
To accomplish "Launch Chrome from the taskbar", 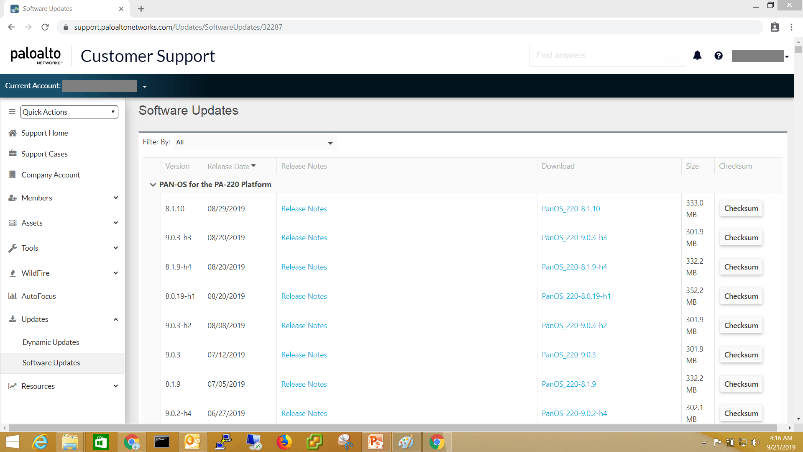I will point(437,442).
